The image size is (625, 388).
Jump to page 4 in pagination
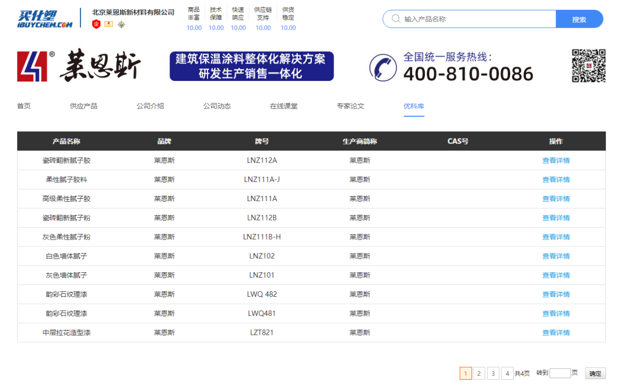click(507, 374)
